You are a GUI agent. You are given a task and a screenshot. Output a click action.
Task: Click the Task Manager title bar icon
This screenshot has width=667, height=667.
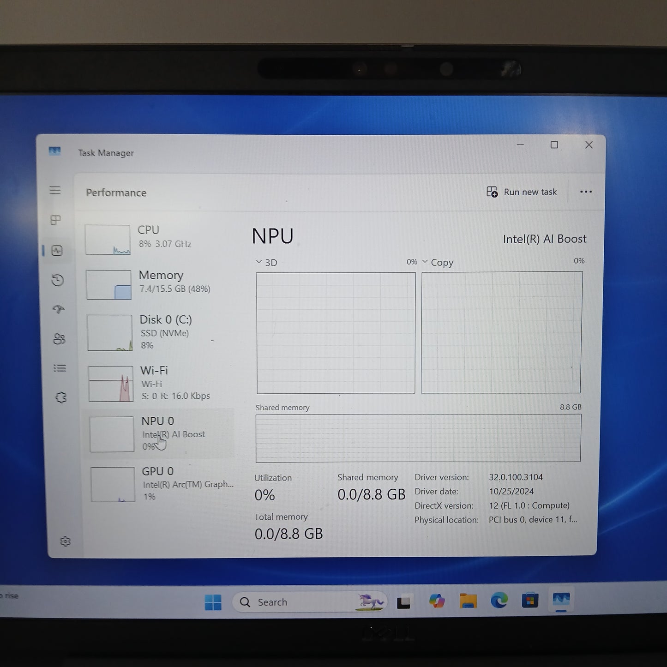tap(55, 151)
